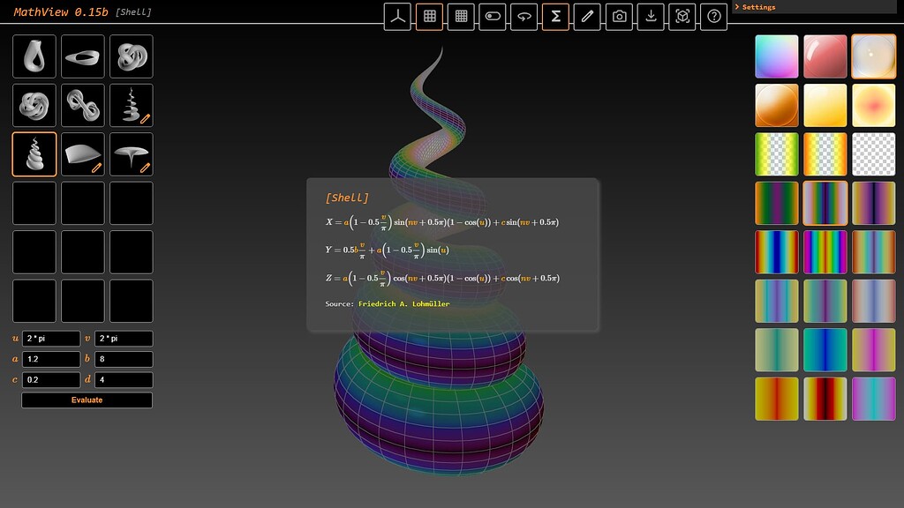The height and width of the screenshot is (508, 904).
Task: Enable the coarse wireframe grid toggle
Action: 429,16
